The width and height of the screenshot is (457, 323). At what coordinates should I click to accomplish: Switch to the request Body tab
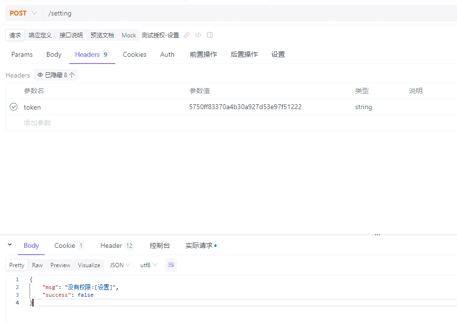pyautogui.click(x=54, y=55)
